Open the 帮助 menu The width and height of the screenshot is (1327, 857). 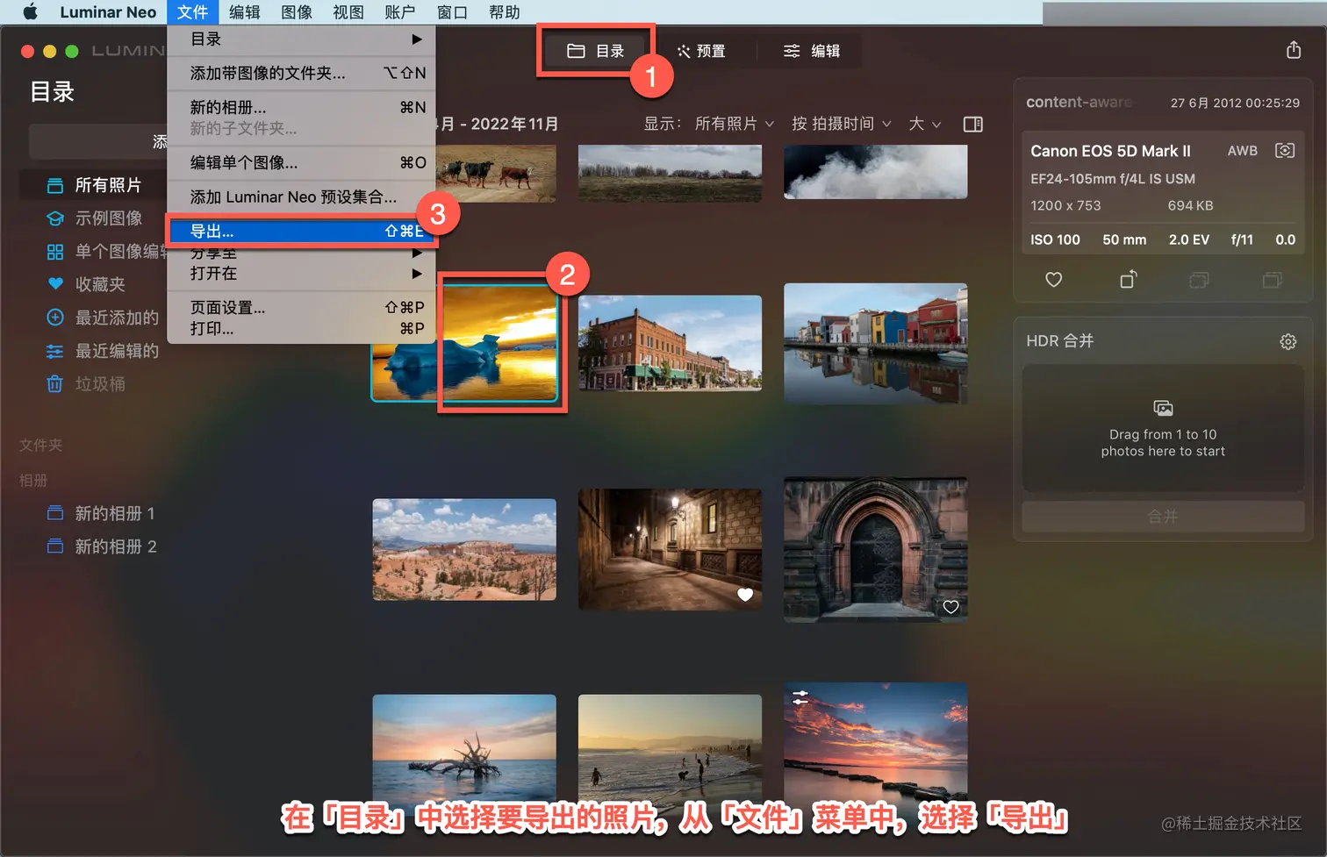(x=504, y=12)
